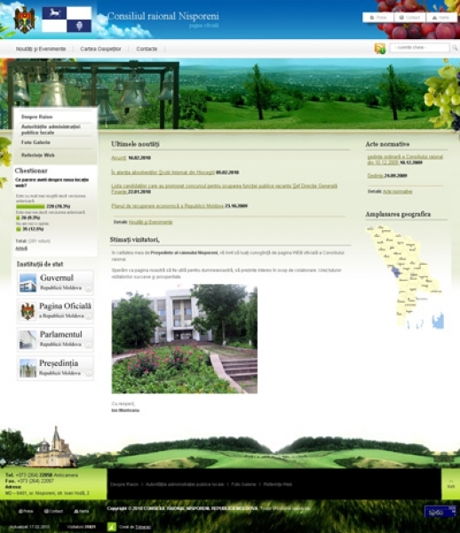
Task: Click the Harta button in header
Action: tap(441, 18)
